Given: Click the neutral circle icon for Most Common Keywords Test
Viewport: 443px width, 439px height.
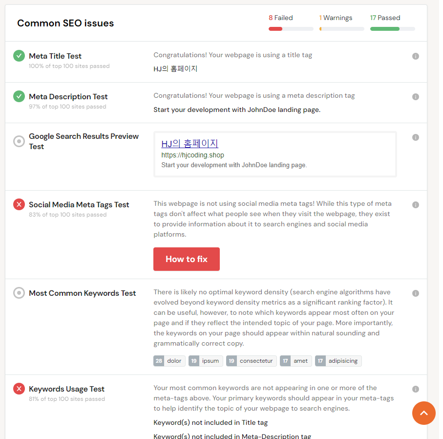Looking at the screenshot, I should 19,293.
